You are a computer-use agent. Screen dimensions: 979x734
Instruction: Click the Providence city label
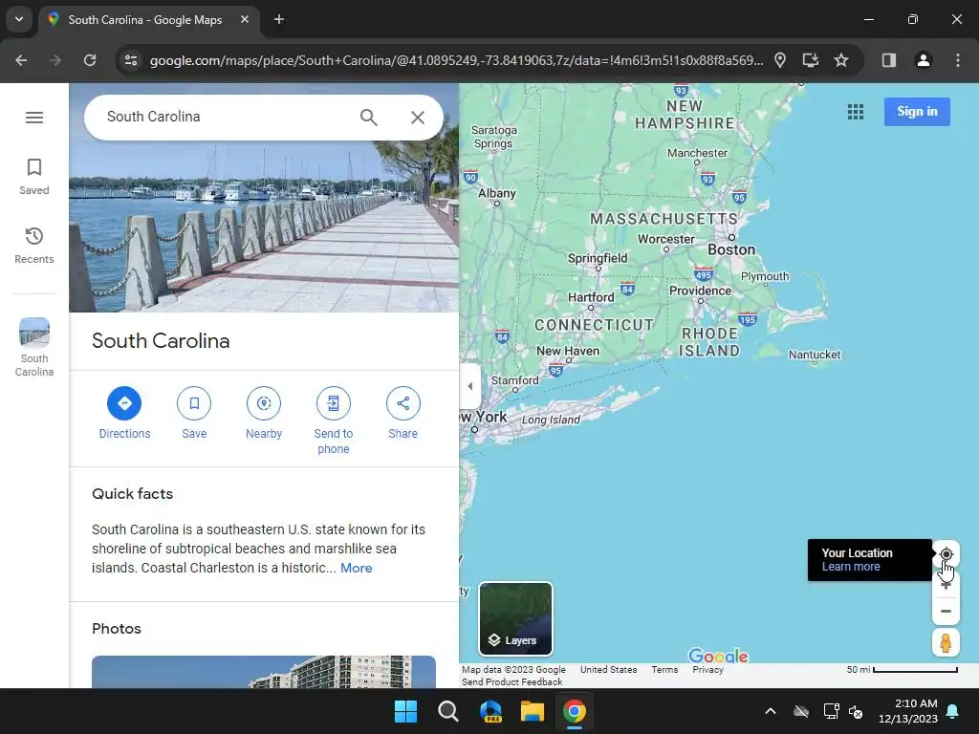[x=700, y=291]
